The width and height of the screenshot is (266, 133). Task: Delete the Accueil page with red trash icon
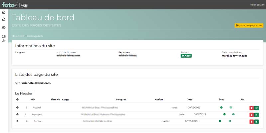click(251, 108)
